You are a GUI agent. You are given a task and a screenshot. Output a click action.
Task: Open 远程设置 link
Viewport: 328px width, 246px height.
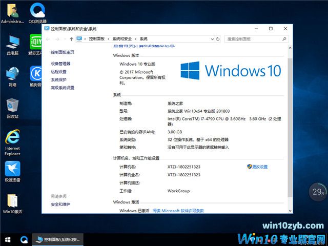coord(58,72)
